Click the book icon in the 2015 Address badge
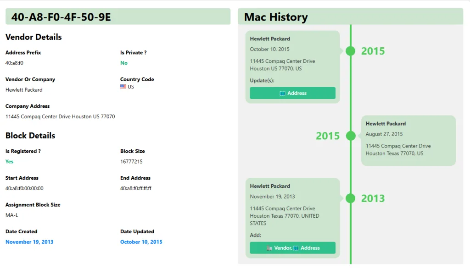470x269 pixels. point(283,93)
